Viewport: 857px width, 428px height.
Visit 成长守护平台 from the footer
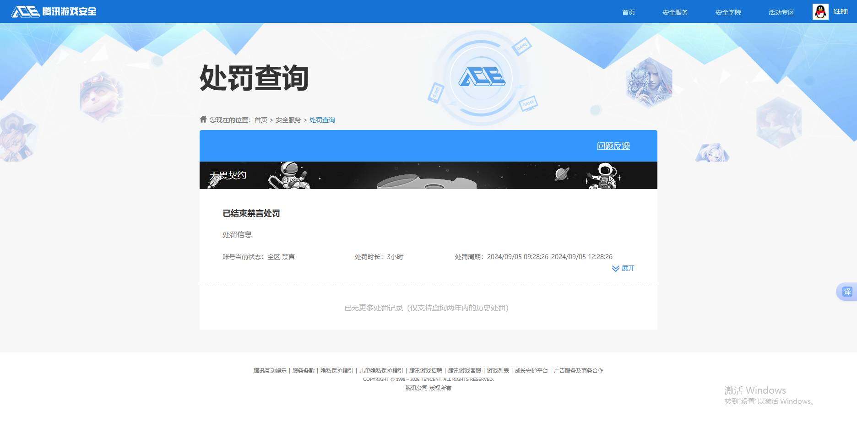click(x=532, y=371)
